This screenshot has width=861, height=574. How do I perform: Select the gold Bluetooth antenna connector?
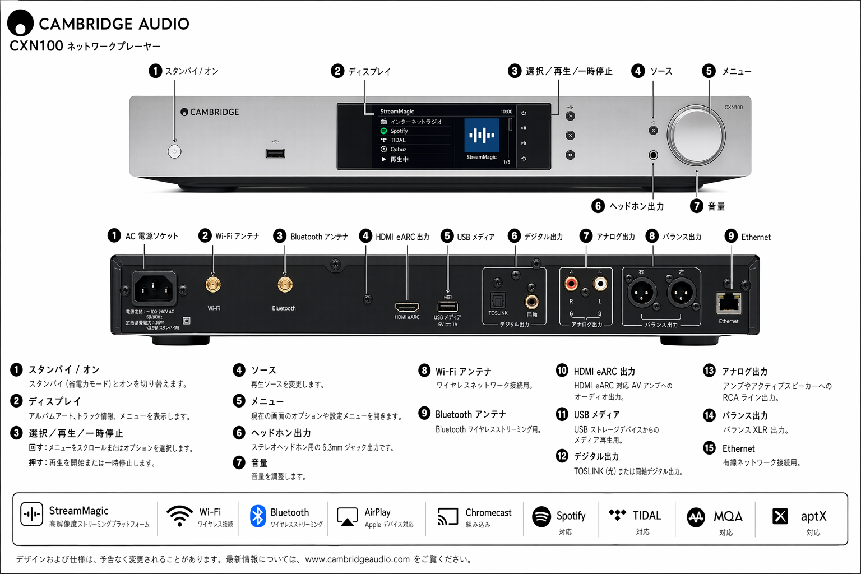click(285, 285)
